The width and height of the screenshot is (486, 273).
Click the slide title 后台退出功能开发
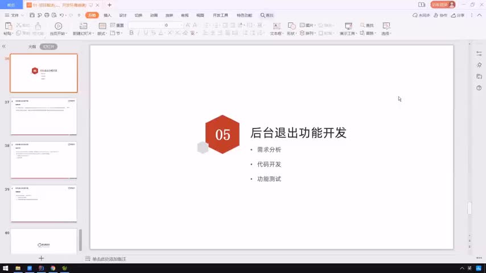point(298,133)
